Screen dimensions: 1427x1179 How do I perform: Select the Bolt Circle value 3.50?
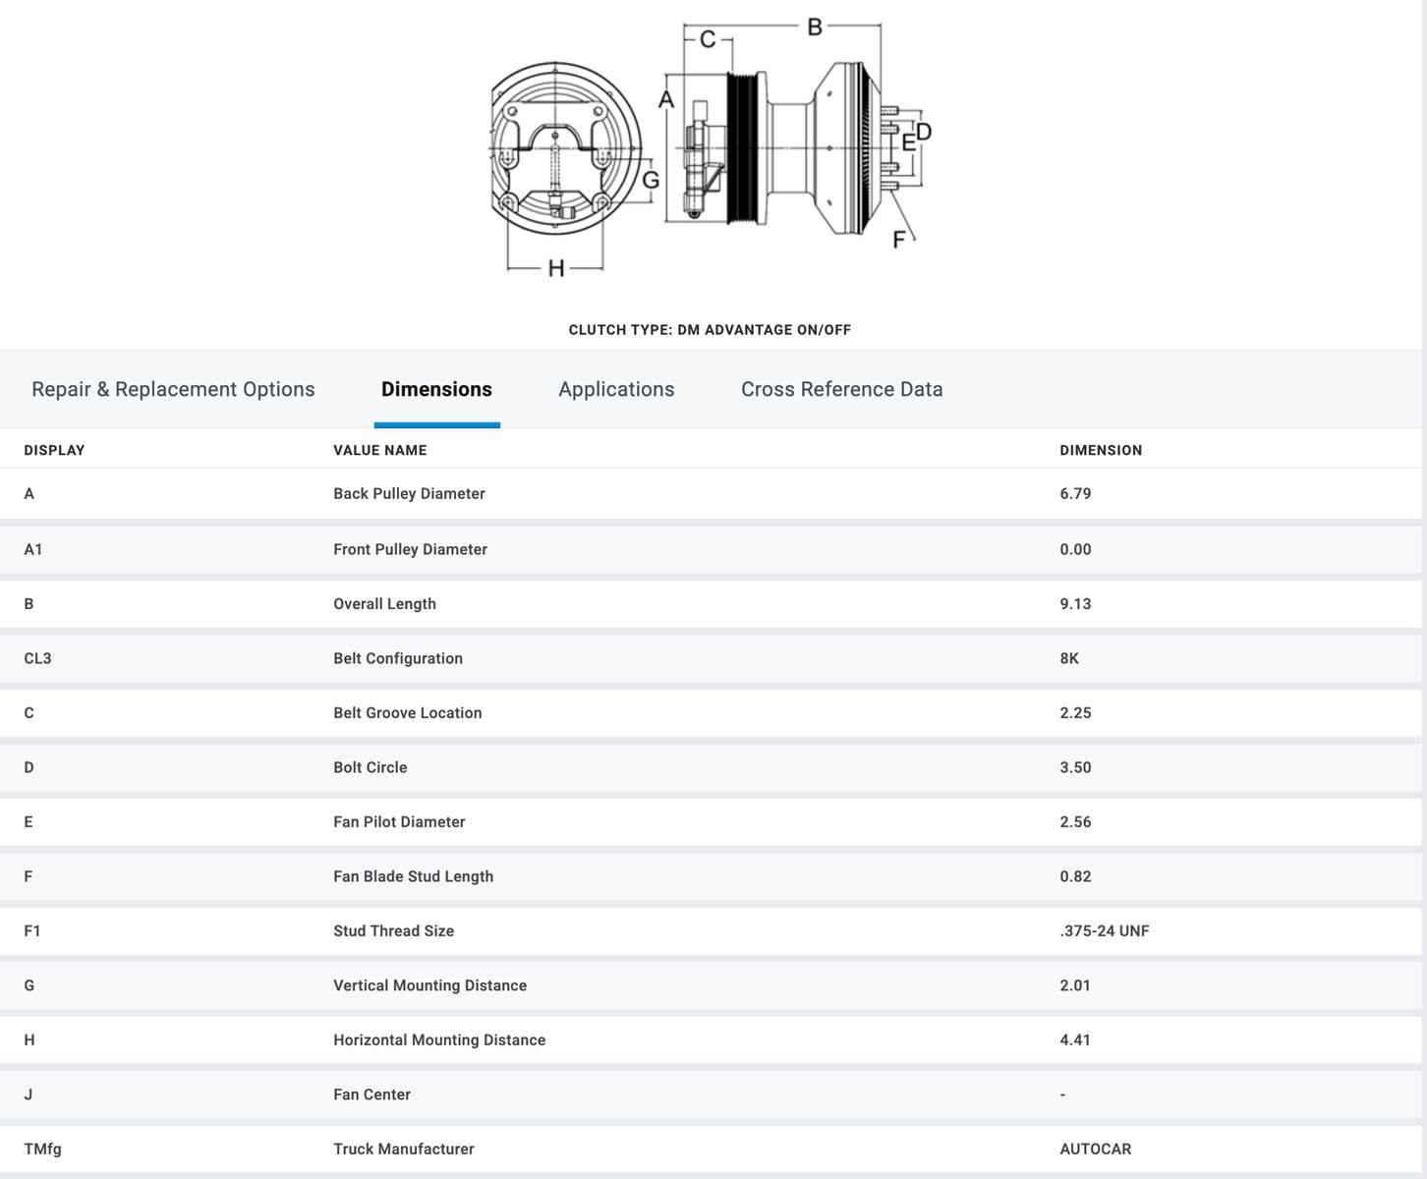(1075, 767)
